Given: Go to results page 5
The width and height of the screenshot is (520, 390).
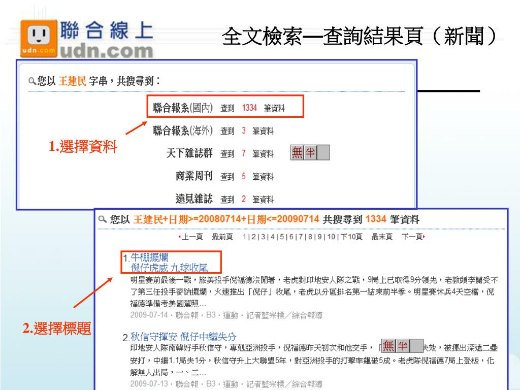Looking at the screenshot, I should point(282,237).
